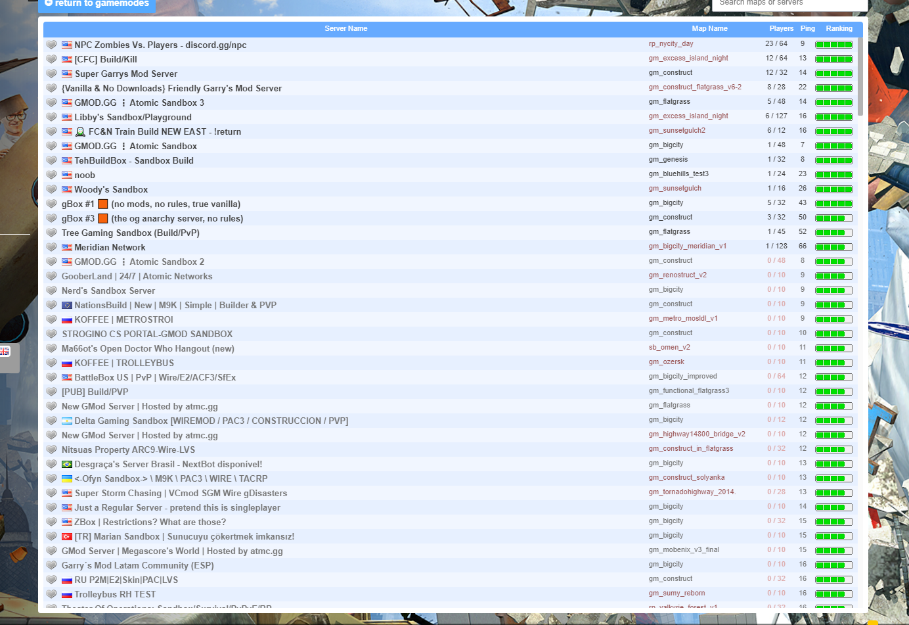Return to gamemodes
909x625 pixels.
(97, 4)
